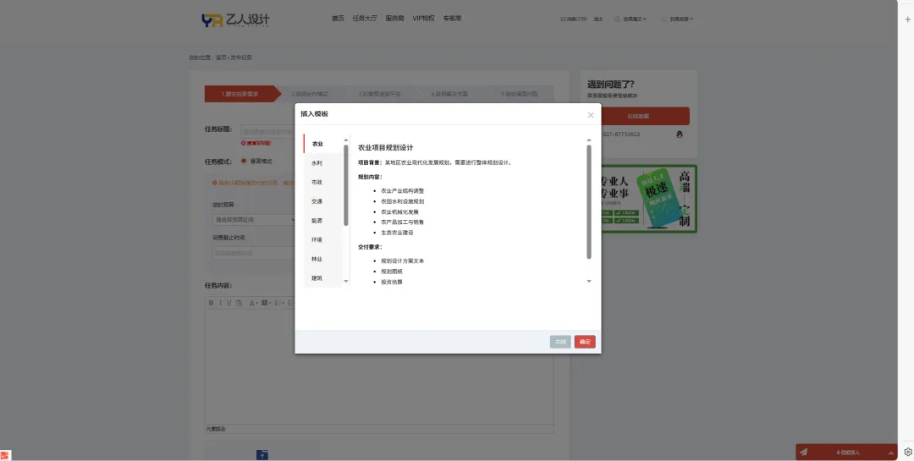The height and width of the screenshot is (461, 914).
Task: Close the 插入模板 dialog with the X
Action: click(x=591, y=115)
